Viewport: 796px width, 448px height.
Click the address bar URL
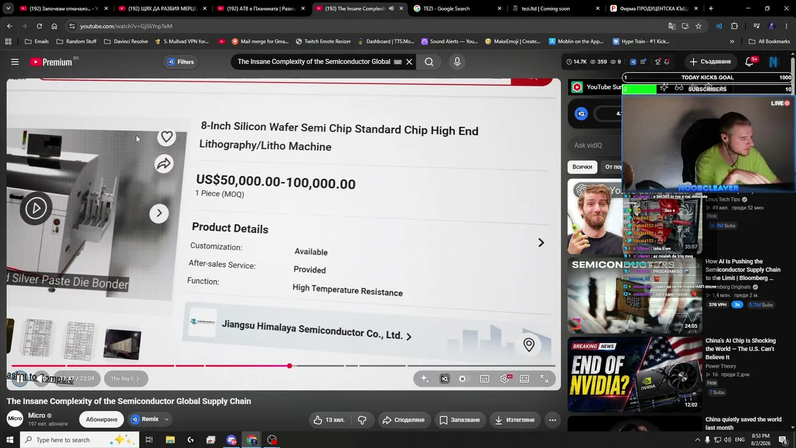126,26
